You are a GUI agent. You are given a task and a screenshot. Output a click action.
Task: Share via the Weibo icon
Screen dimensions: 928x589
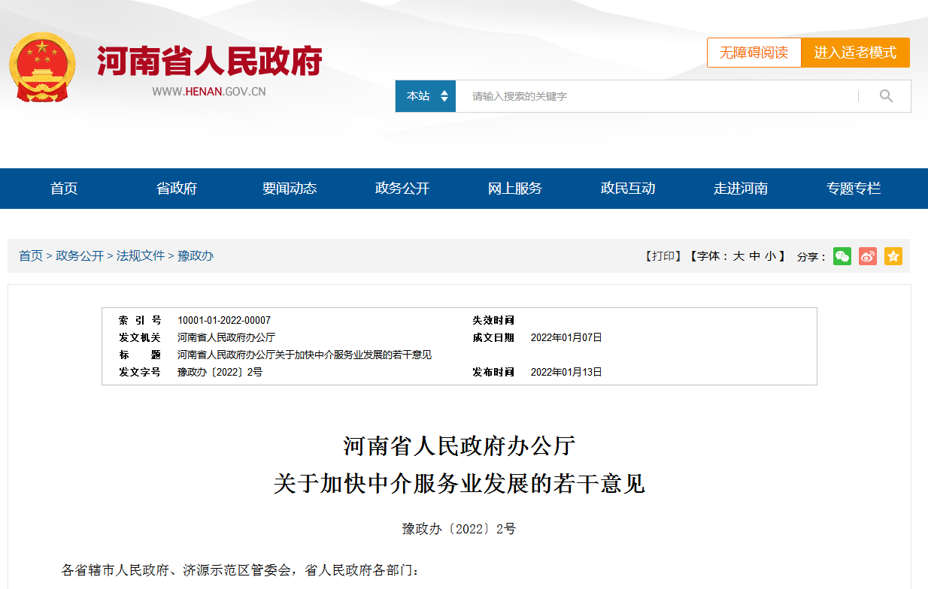[x=868, y=256]
